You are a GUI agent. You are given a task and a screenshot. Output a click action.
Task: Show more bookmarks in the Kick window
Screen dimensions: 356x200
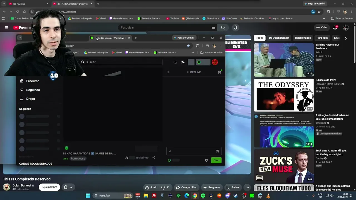click(193, 52)
